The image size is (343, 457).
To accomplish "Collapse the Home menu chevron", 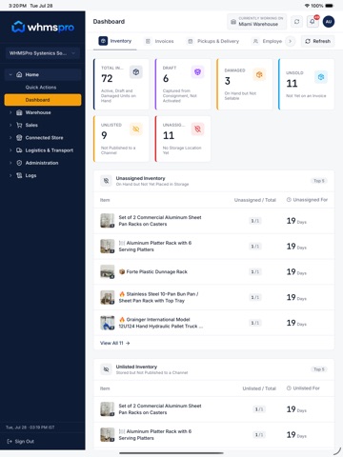I will [10, 74].
